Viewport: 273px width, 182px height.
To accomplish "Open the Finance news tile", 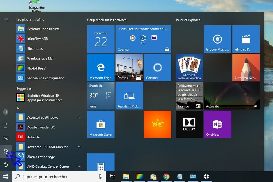I will (x=189, y=96).
